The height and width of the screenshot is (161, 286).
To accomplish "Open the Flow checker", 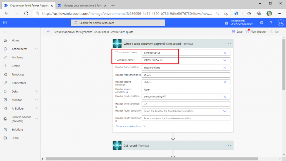I will tap(256, 32).
